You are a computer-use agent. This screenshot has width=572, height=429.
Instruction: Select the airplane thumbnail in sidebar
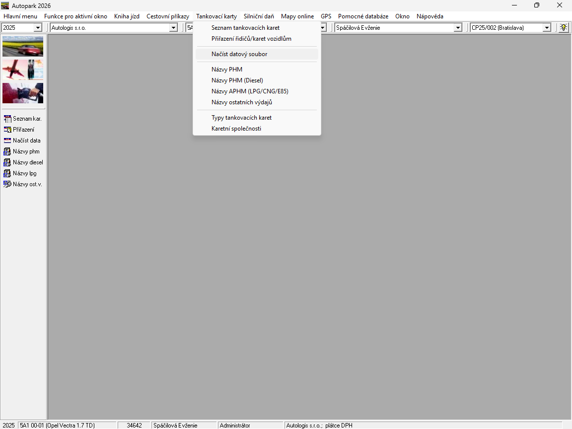coord(23,70)
